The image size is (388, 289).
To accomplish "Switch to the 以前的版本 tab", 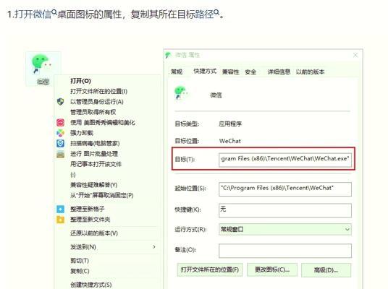I will [x=310, y=72].
